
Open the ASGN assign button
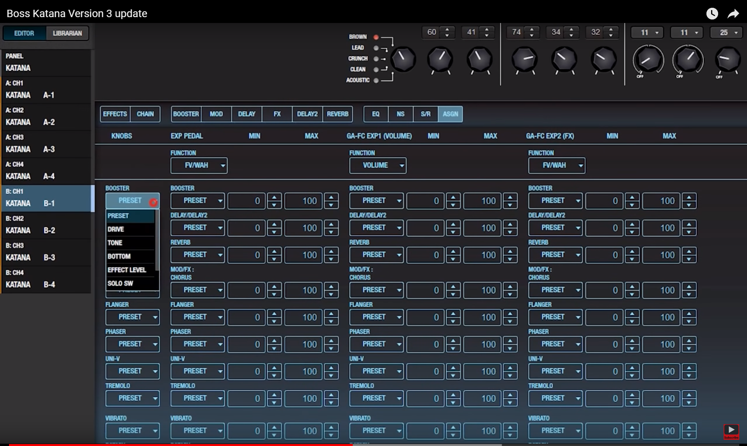pyautogui.click(x=451, y=114)
